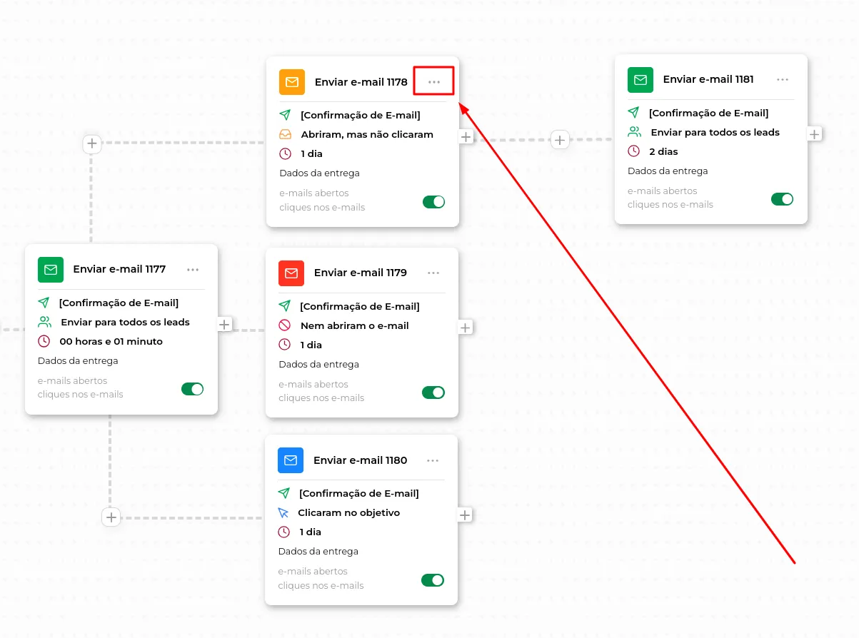This screenshot has height=638, width=859.
Task: Click the clock icon in e-mail 1178 card
Action: click(x=286, y=153)
